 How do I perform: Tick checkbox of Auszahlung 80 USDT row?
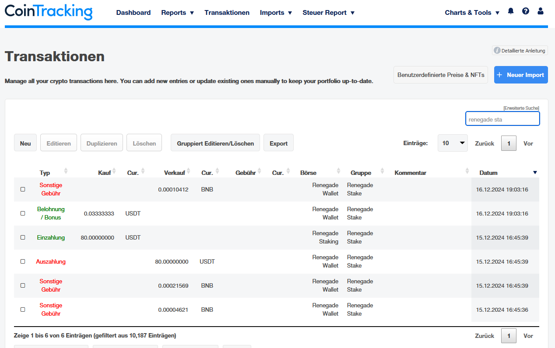pyautogui.click(x=23, y=261)
